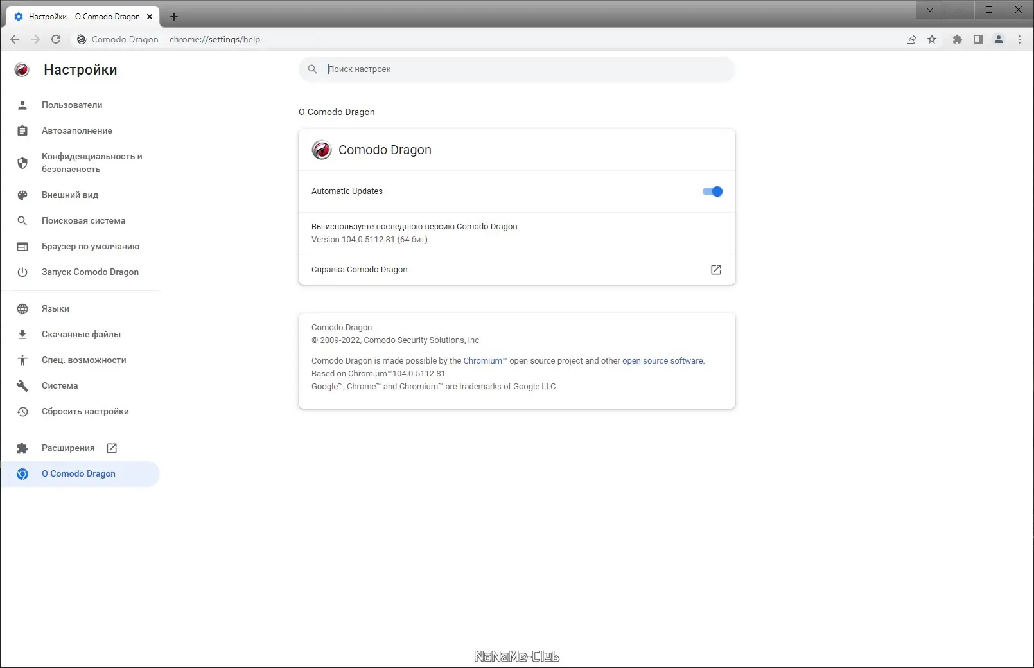Go back to the previous page
The width and height of the screenshot is (1034, 668).
[15, 39]
